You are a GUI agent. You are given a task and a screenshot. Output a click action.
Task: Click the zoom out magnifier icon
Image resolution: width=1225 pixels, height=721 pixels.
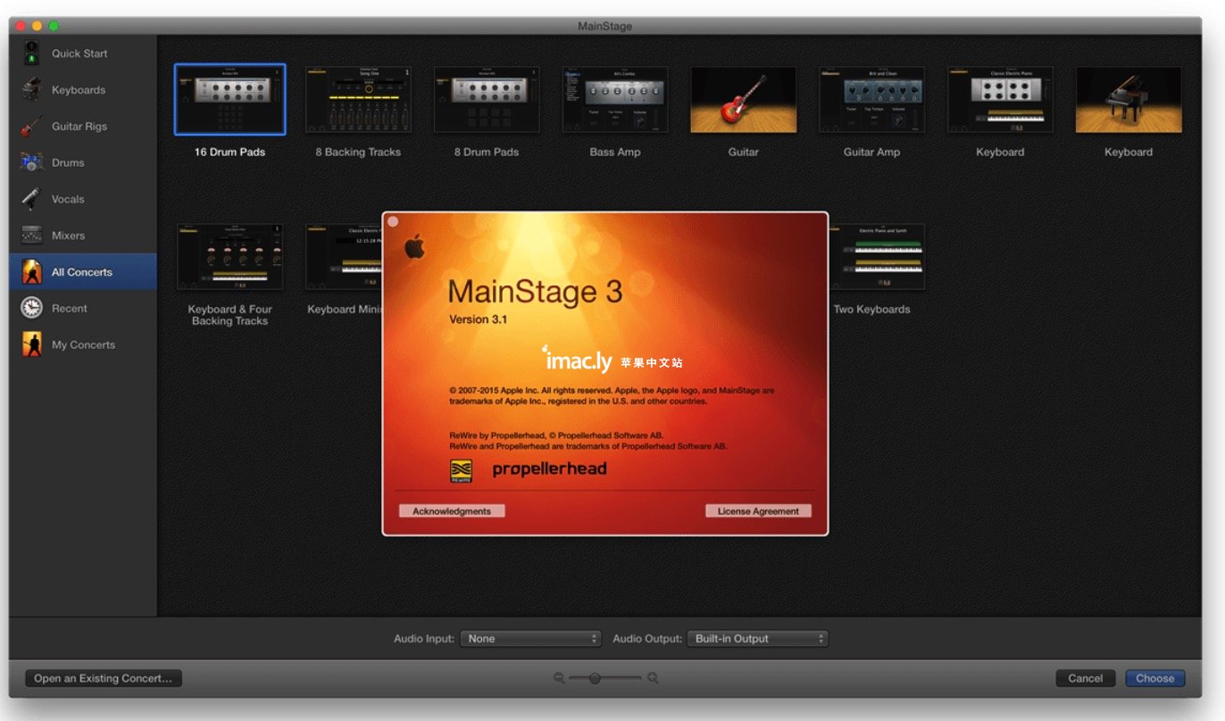tap(559, 679)
